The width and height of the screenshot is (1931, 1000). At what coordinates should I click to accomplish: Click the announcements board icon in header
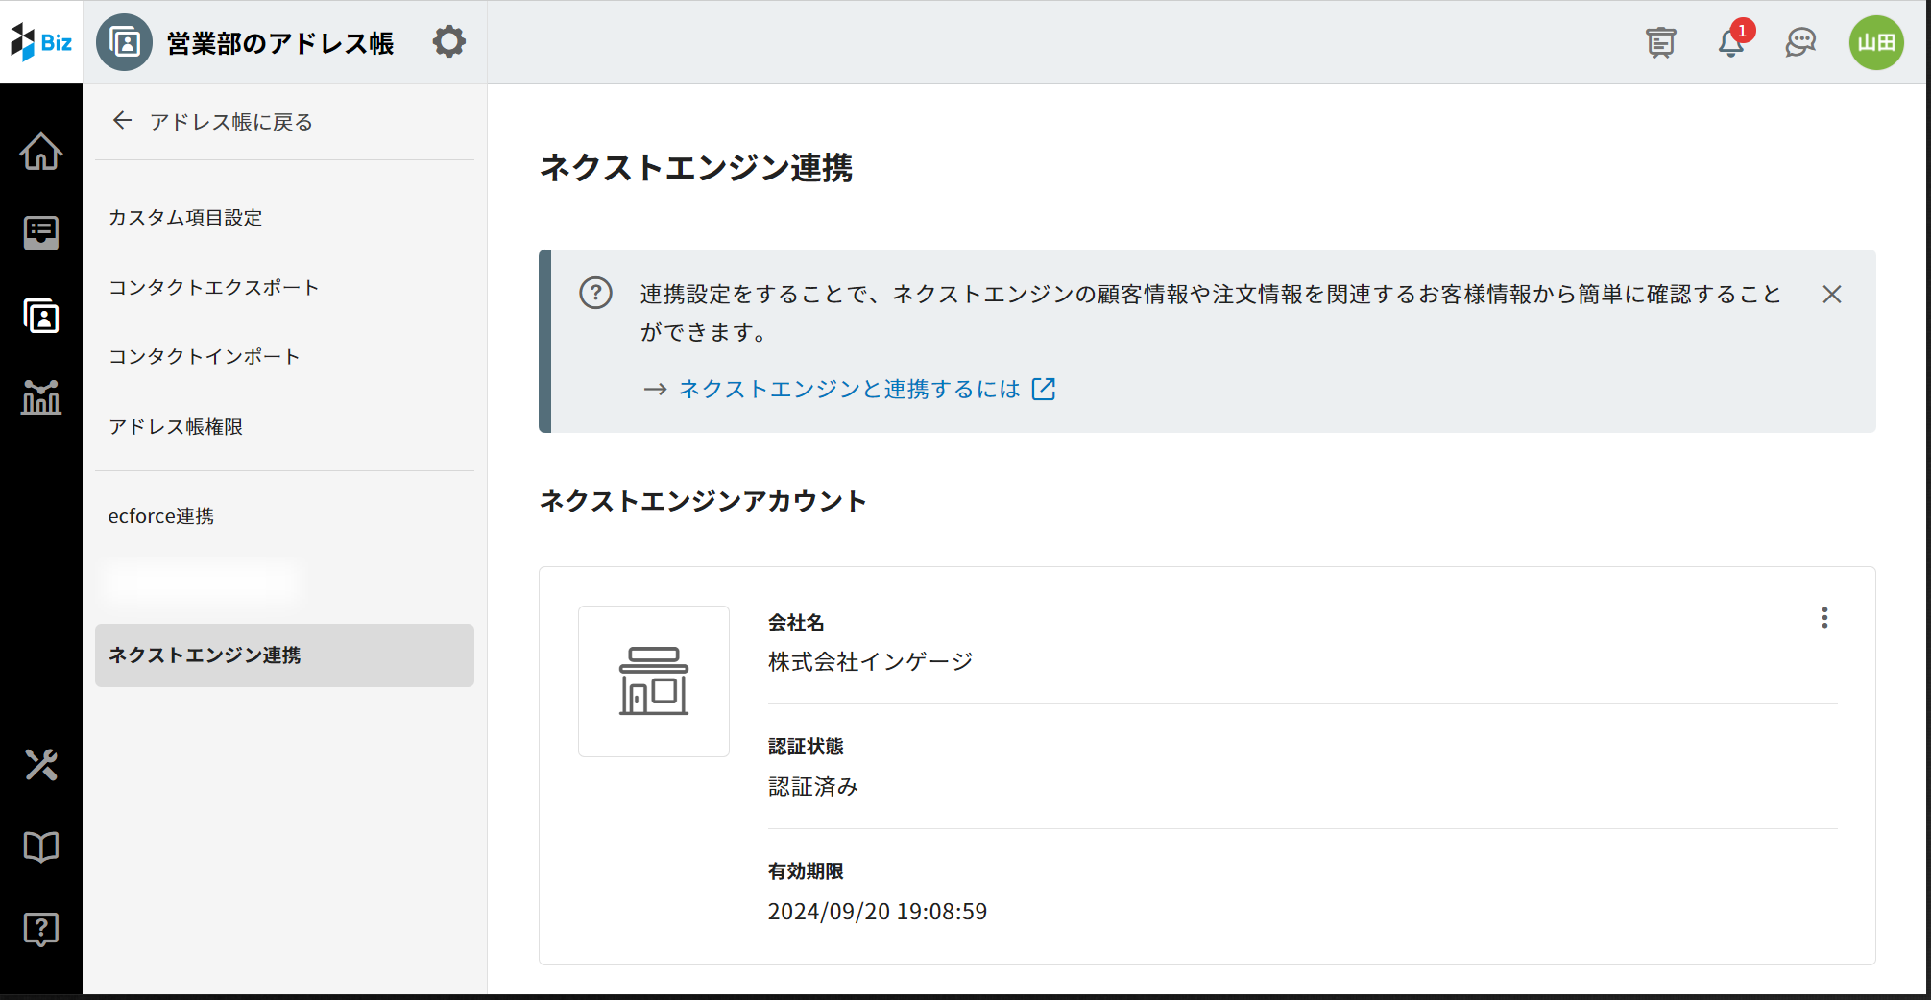point(1660,42)
